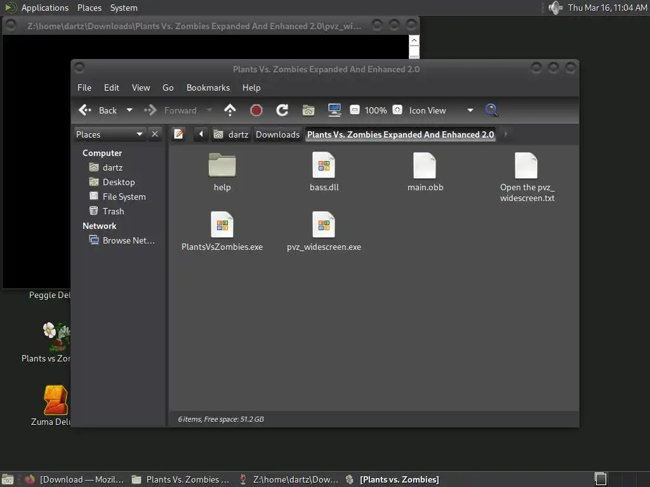Select the pvz_widescreen.exe file icon
The height and width of the screenshot is (487, 650).
[324, 224]
